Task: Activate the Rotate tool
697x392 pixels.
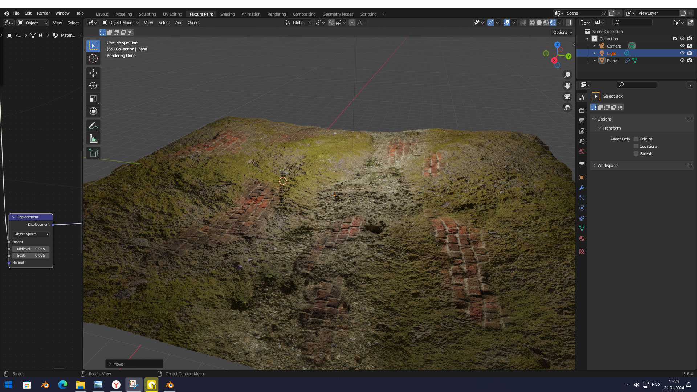Action: [93, 86]
